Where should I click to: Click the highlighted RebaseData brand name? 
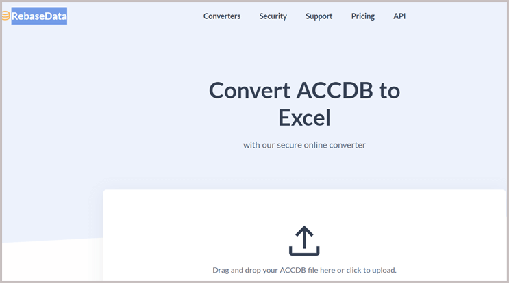click(39, 16)
